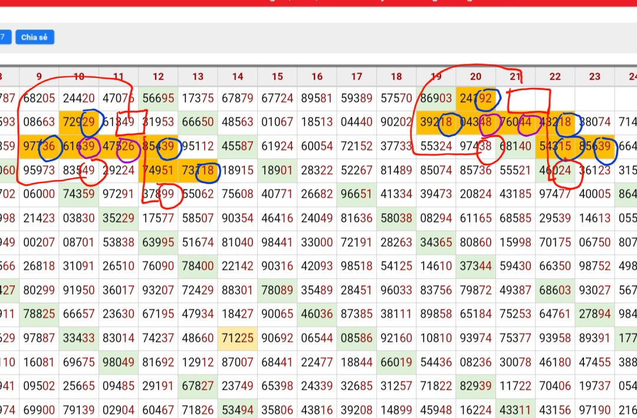
Task: Select the green cell 78825
Action: (39, 314)
